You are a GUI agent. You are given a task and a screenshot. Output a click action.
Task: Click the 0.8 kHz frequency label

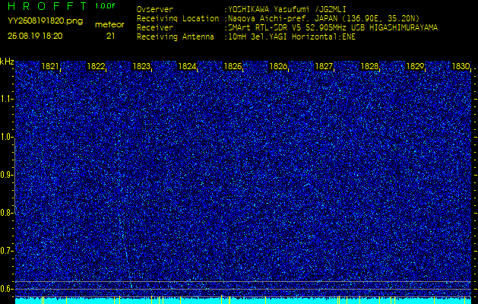(x=5, y=213)
